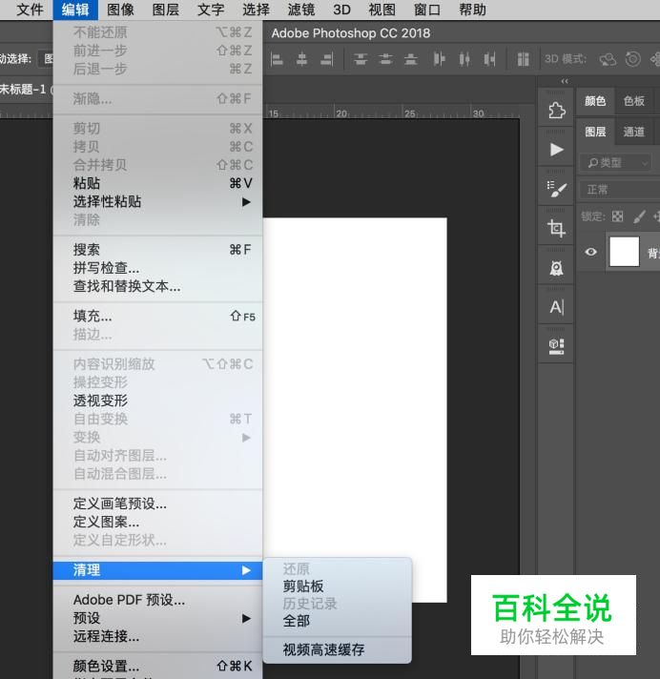
Task: Click align right edges icon
Action: tap(327, 59)
